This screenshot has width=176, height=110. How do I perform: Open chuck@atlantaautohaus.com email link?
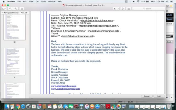[97, 21]
